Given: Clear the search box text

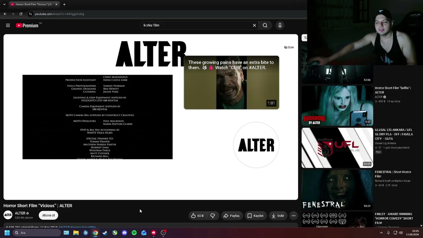Looking at the screenshot, I should click(254, 25).
